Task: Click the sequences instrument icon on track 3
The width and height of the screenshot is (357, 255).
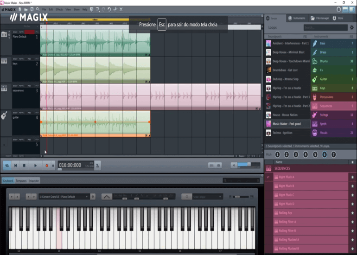Action: coord(4,88)
